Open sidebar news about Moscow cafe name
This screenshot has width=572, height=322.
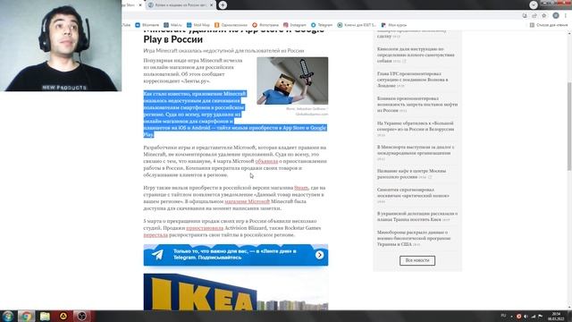click(x=411, y=174)
